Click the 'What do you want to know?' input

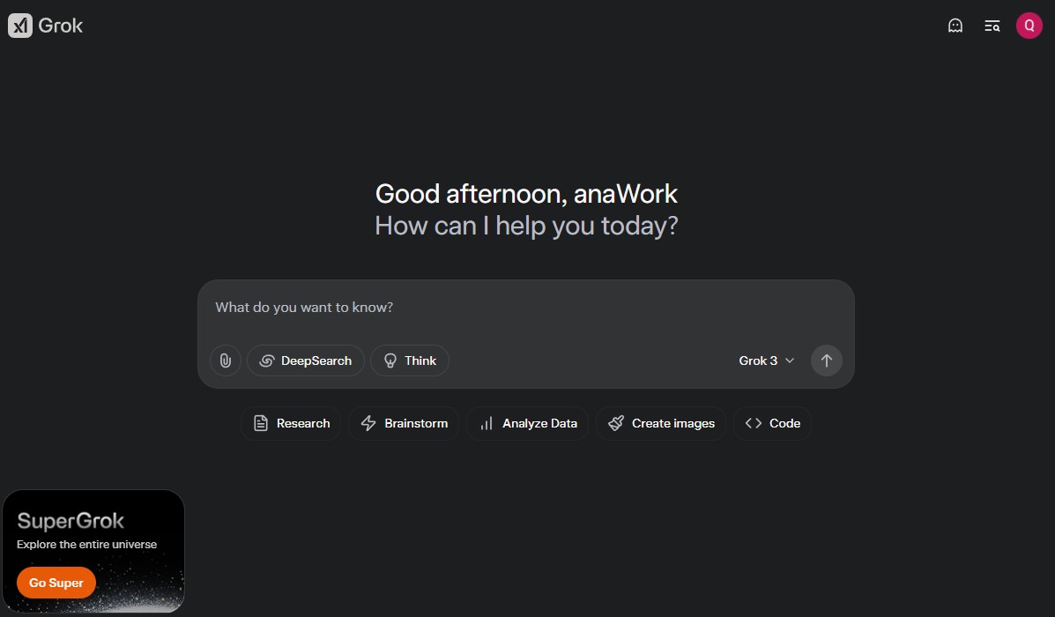(525, 308)
